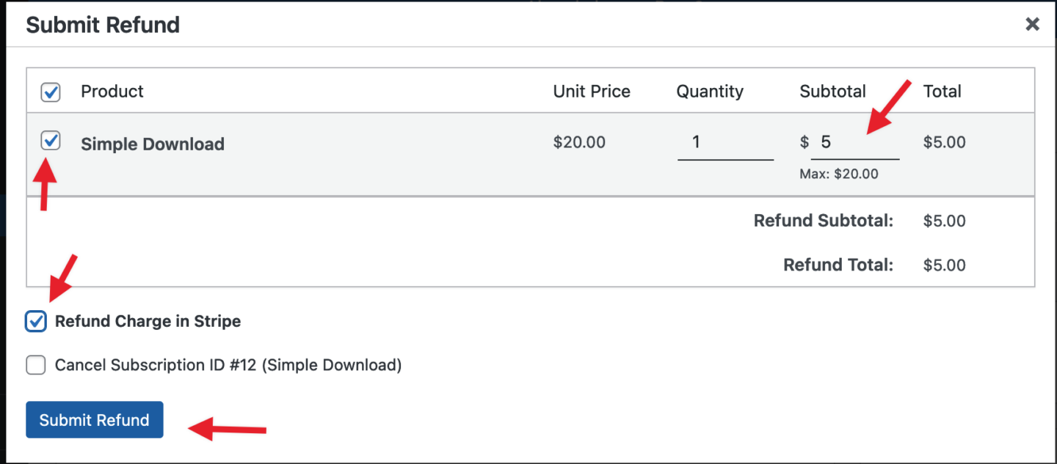Click the Submit Refund button

click(x=94, y=420)
